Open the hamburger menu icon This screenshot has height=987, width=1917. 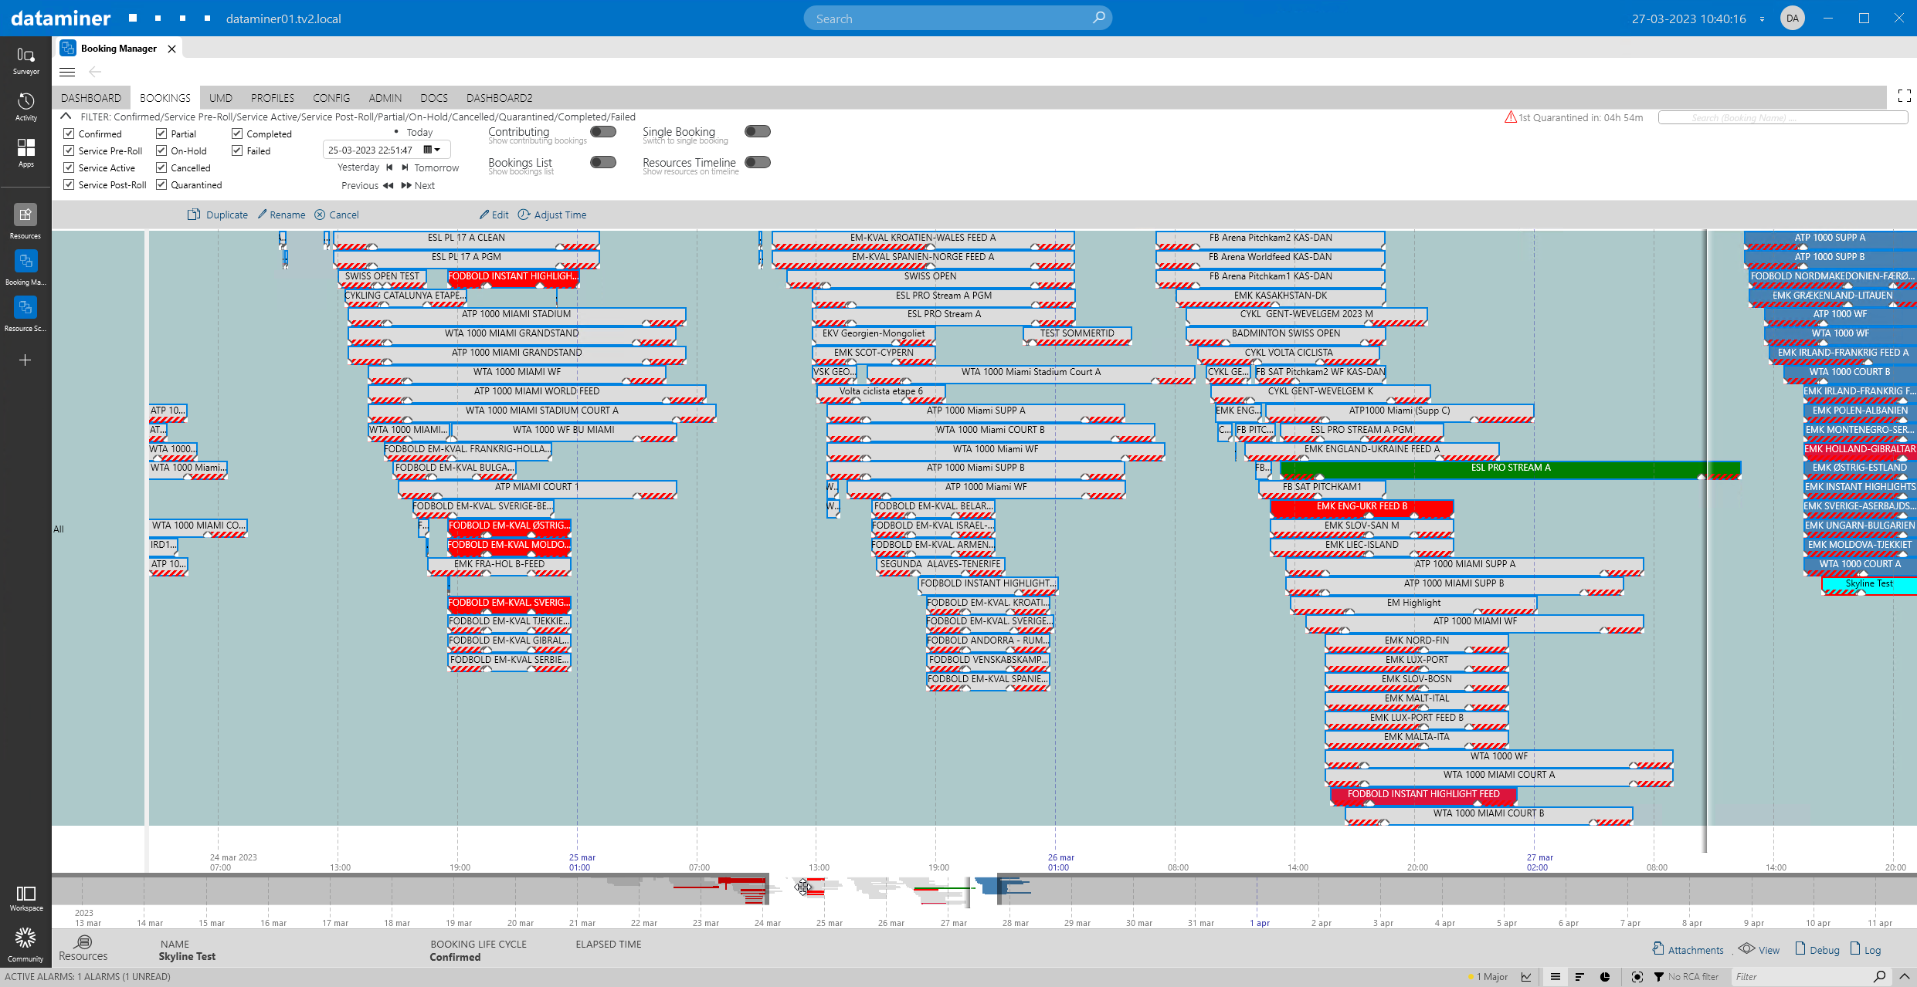coord(67,72)
